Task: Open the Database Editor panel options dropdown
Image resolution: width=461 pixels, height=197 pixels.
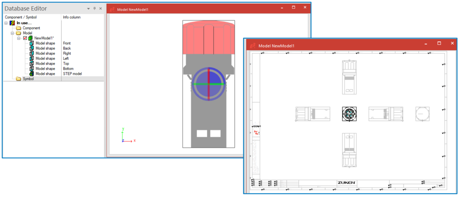Action: [x=88, y=8]
